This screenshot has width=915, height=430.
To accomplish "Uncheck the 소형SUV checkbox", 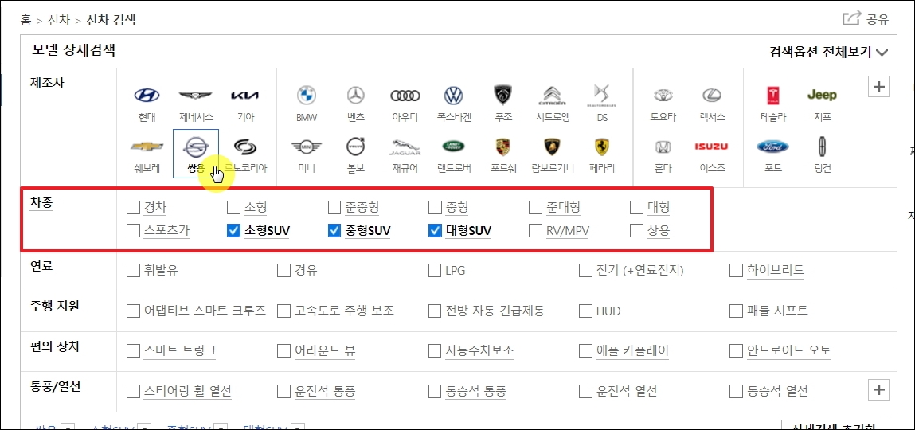I will [x=233, y=231].
